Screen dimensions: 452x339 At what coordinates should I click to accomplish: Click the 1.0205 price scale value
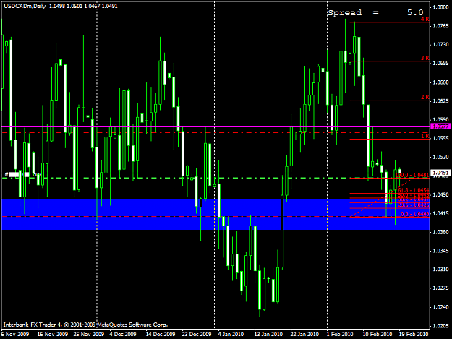coord(441,326)
